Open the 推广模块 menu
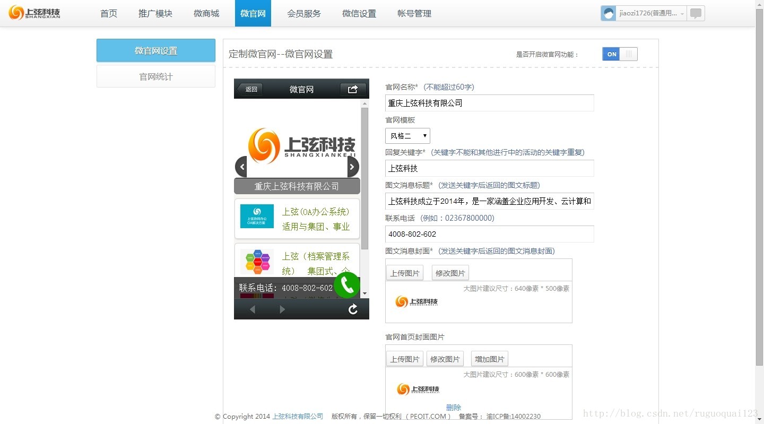The height and width of the screenshot is (424, 764). 155,13
